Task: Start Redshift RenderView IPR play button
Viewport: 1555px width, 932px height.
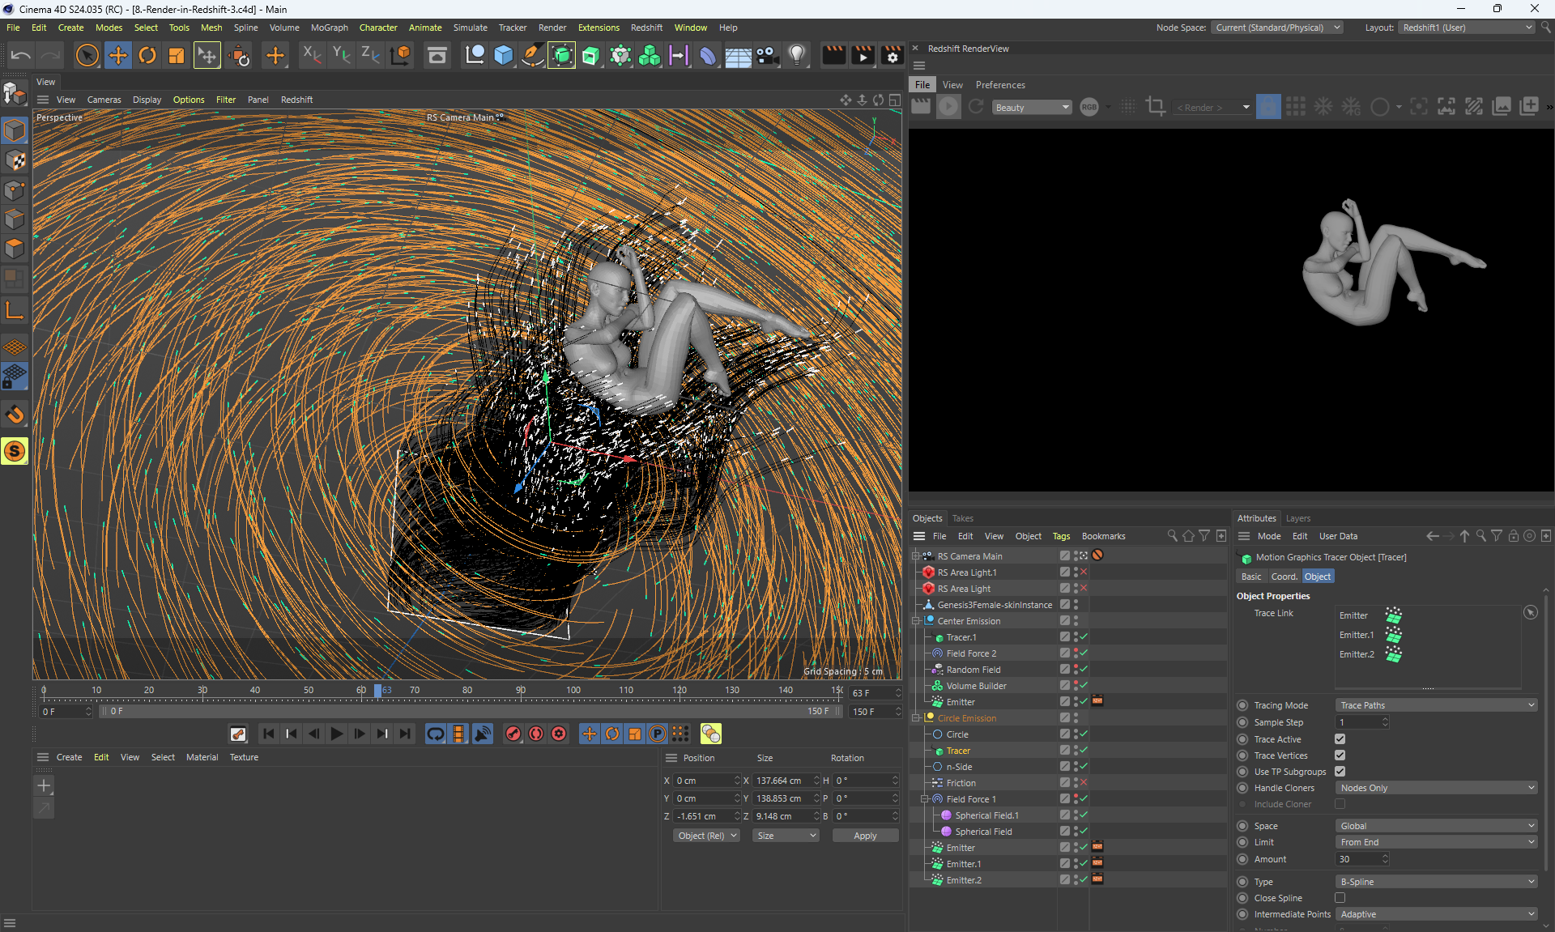Action: click(948, 107)
